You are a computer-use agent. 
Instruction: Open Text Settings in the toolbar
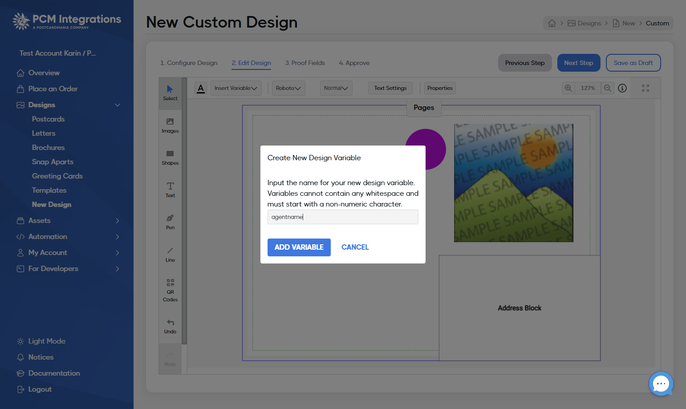(390, 88)
